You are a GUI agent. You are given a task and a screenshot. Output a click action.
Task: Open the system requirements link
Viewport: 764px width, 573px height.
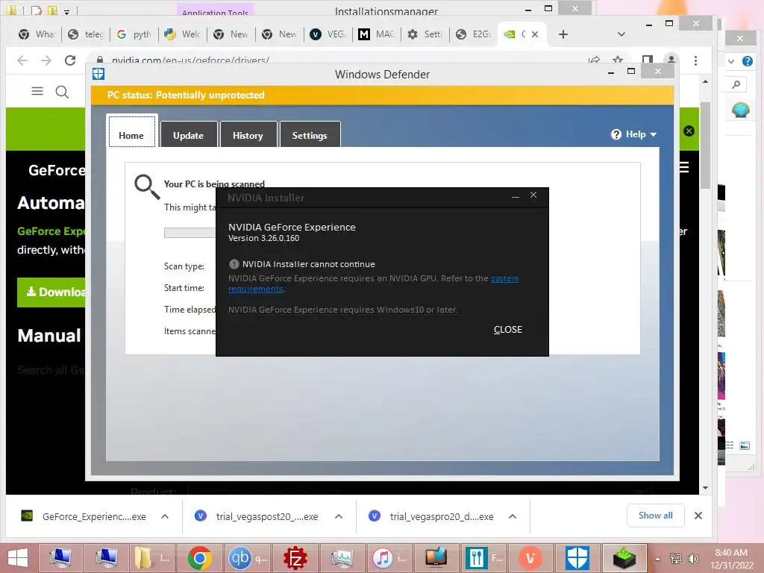[505, 279]
